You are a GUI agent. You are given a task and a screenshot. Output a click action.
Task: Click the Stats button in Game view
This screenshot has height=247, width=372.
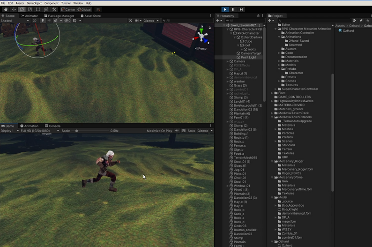click(x=191, y=131)
